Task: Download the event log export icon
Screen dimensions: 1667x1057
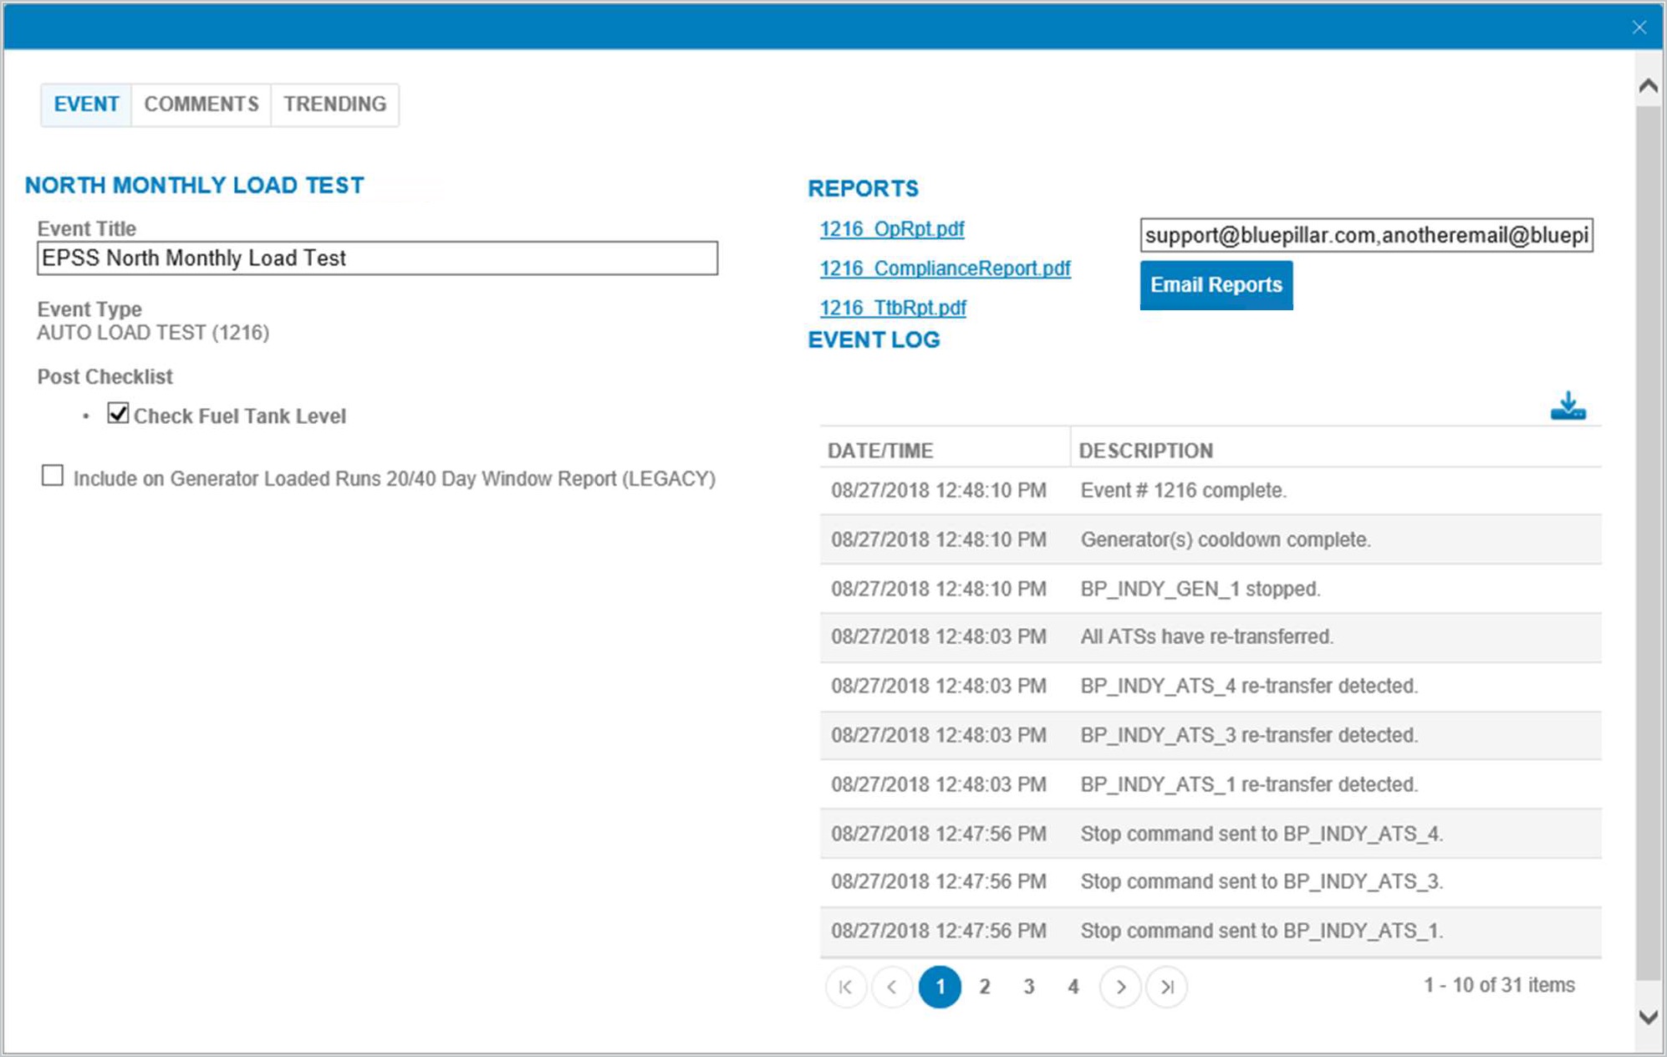Action: (1568, 406)
